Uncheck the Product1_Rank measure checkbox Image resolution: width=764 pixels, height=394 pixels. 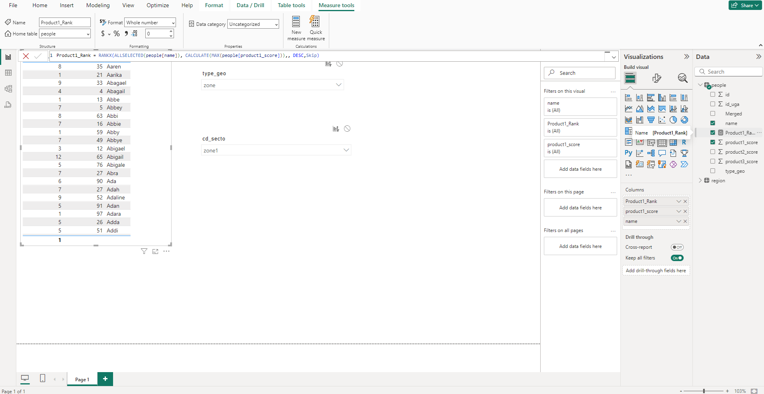[x=713, y=133]
